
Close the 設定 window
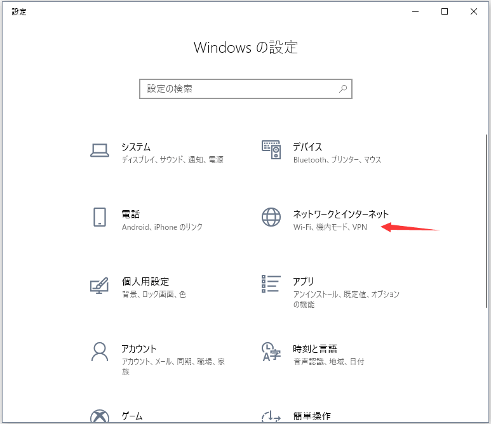(x=474, y=11)
